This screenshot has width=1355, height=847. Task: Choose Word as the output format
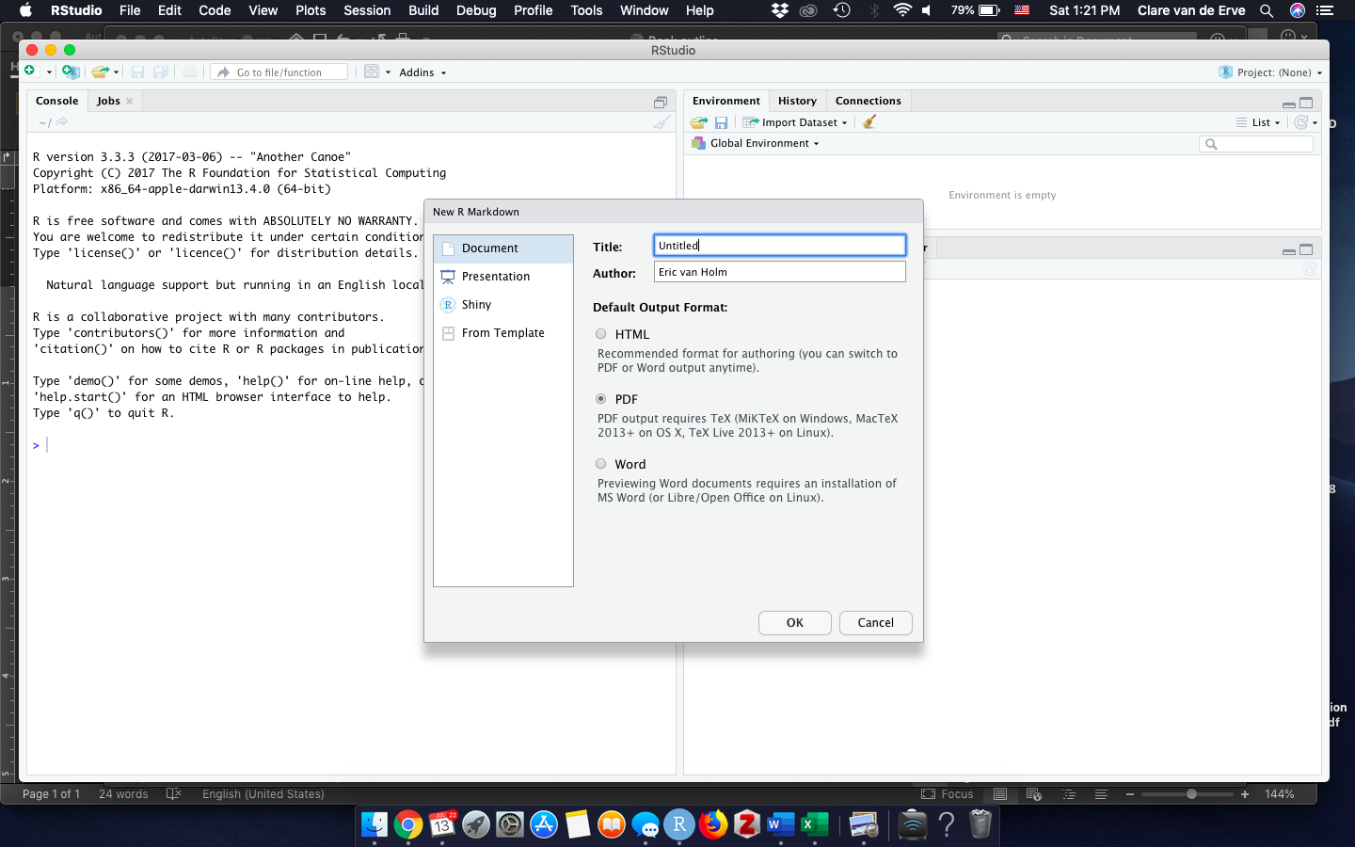(x=601, y=464)
